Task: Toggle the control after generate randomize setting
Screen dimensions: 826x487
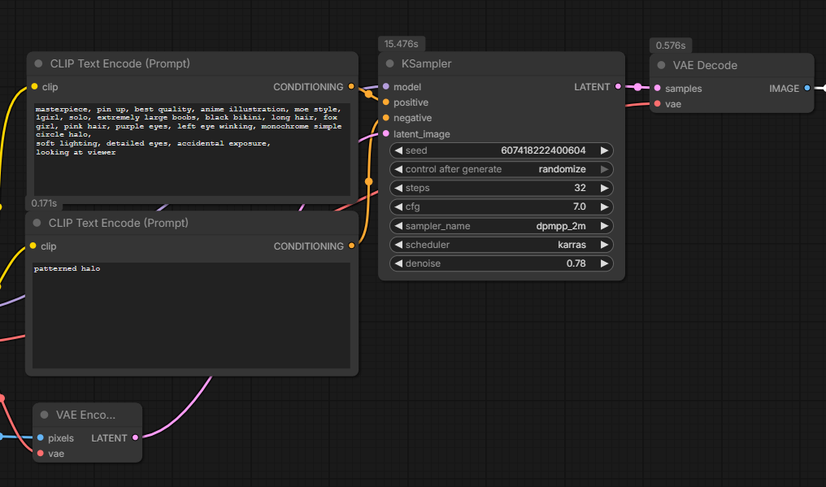Action: [501, 169]
